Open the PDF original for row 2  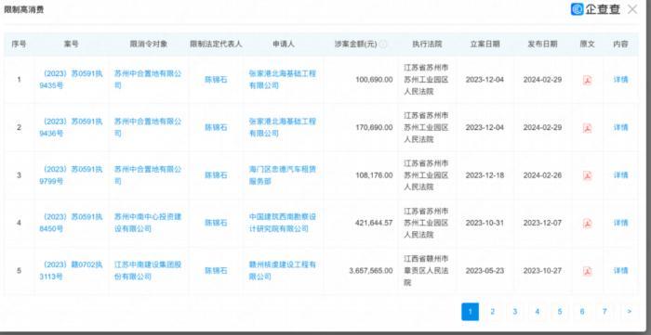587,127
